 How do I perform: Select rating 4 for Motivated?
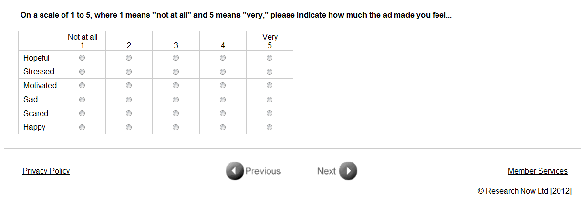[x=223, y=85]
